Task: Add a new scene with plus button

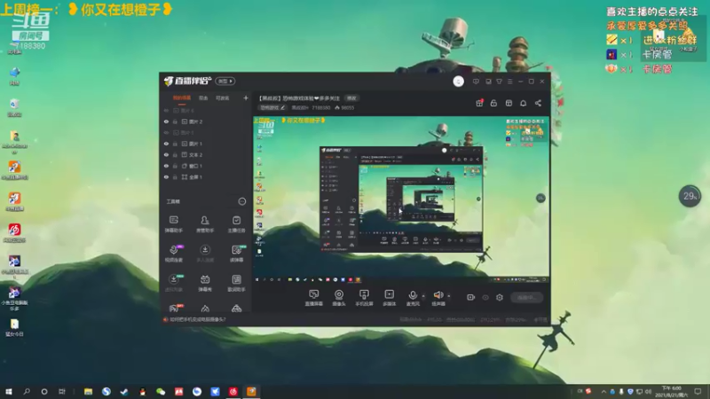Action: tap(246, 98)
